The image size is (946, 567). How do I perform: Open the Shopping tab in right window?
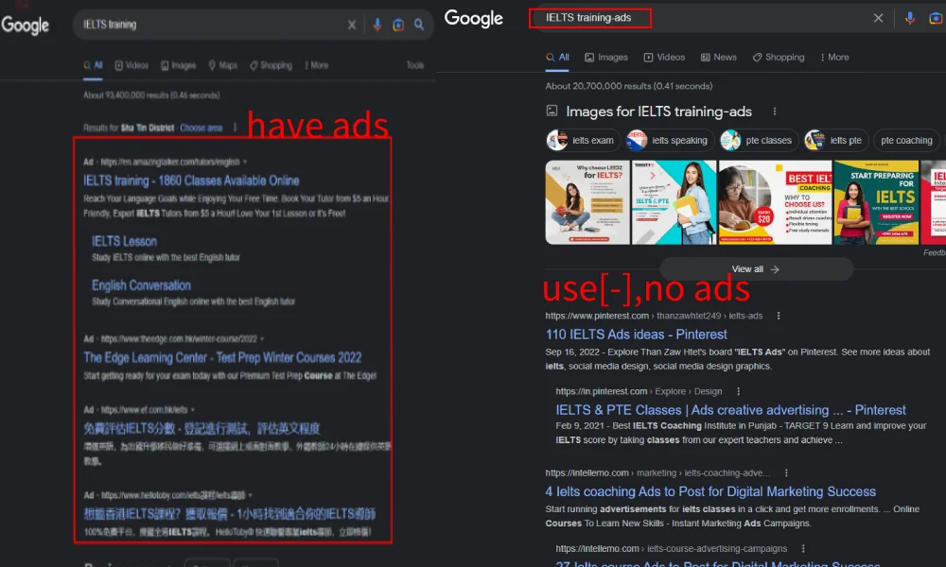pyautogui.click(x=779, y=58)
